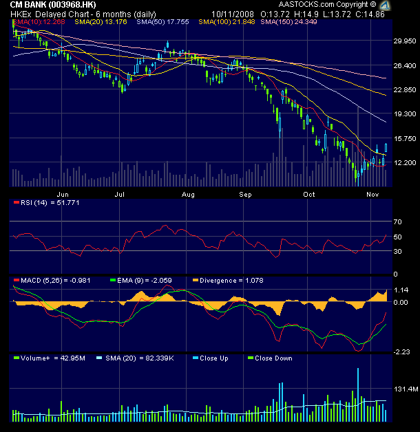Click the Aug month label

(188, 195)
